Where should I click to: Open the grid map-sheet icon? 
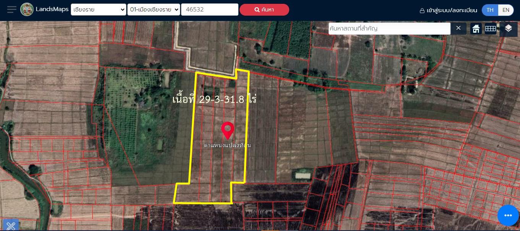[491, 29]
